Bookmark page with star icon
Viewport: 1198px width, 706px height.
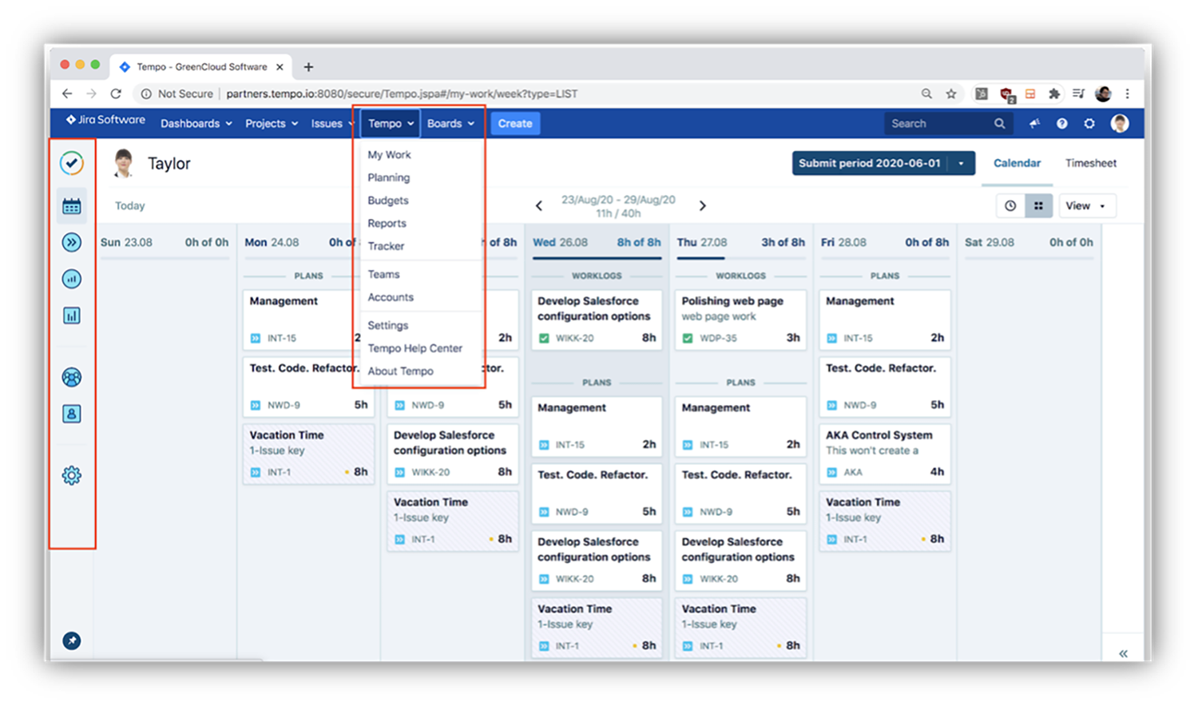click(x=951, y=93)
